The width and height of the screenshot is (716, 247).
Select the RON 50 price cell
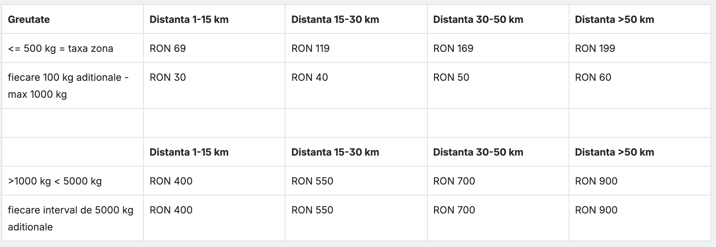pyautogui.click(x=451, y=77)
